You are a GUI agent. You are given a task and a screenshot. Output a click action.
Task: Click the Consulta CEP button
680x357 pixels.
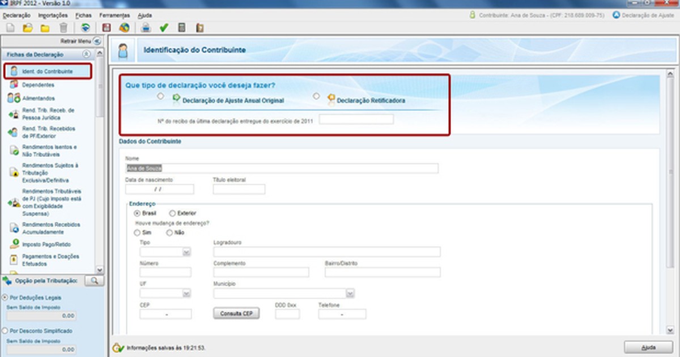click(236, 314)
